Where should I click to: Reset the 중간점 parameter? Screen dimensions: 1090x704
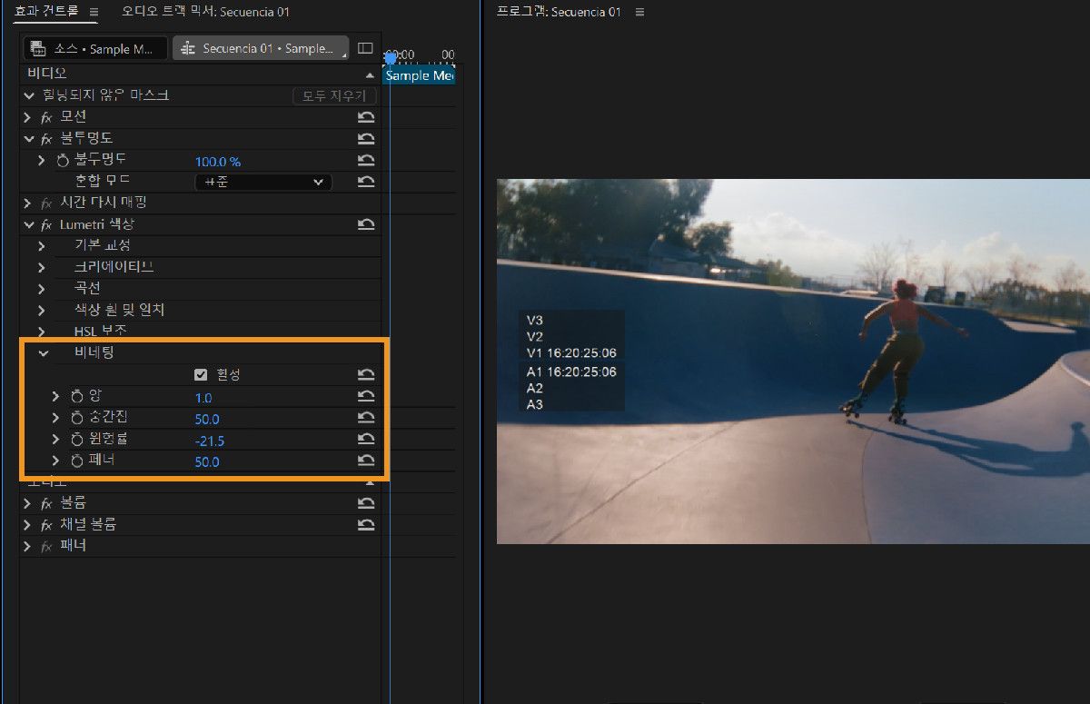click(x=366, y=418)
